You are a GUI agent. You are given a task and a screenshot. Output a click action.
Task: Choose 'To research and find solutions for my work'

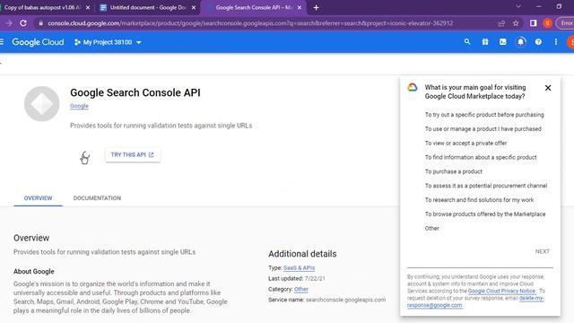479,200
